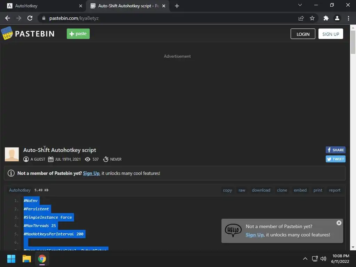Open File Explorer from taskbar
This screenshot has width=356, height=267.
click(26, 259)
